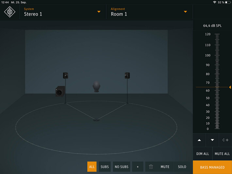The height and width of the screenshot is (174, 232).
Task: Toggle Dim All speakers
Action: [203, 154]
